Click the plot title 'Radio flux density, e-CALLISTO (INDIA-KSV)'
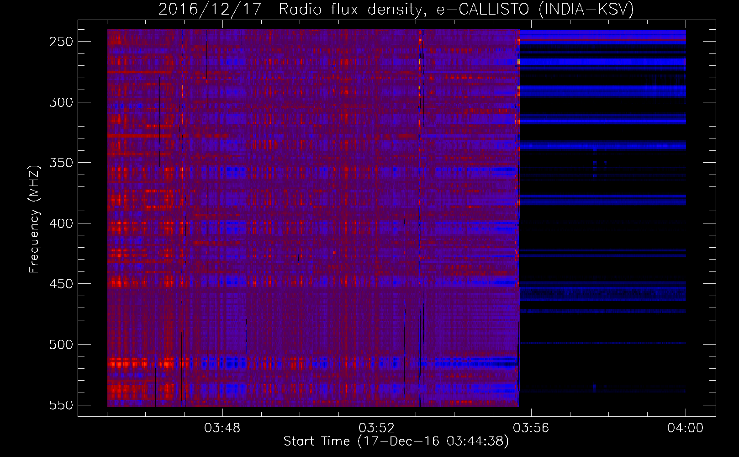The width and height of the screenshot is (739, 457). pos(456,9)
